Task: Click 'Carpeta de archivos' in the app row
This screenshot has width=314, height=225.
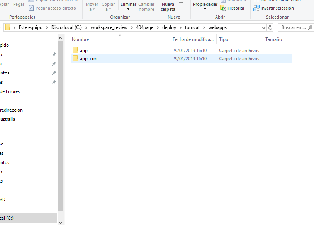Action: (x=239, y=51)
